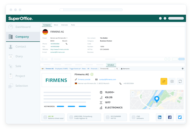Click contact@firmens.com in Echobot panel
192x131 pixels.
107,79
